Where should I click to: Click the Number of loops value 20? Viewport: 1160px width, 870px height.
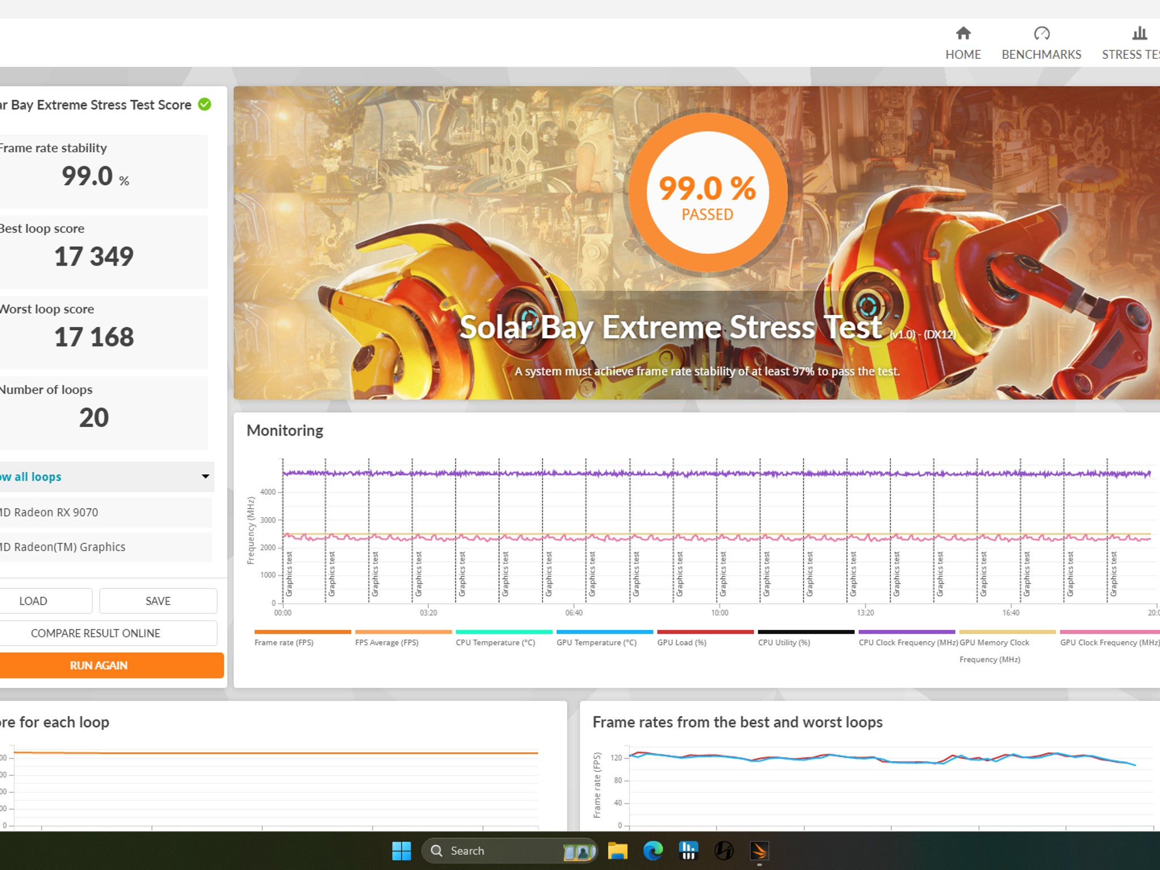(94, 417)
